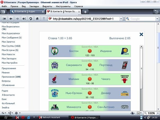
Task: Open the Закладки menu
Action: 34,6
